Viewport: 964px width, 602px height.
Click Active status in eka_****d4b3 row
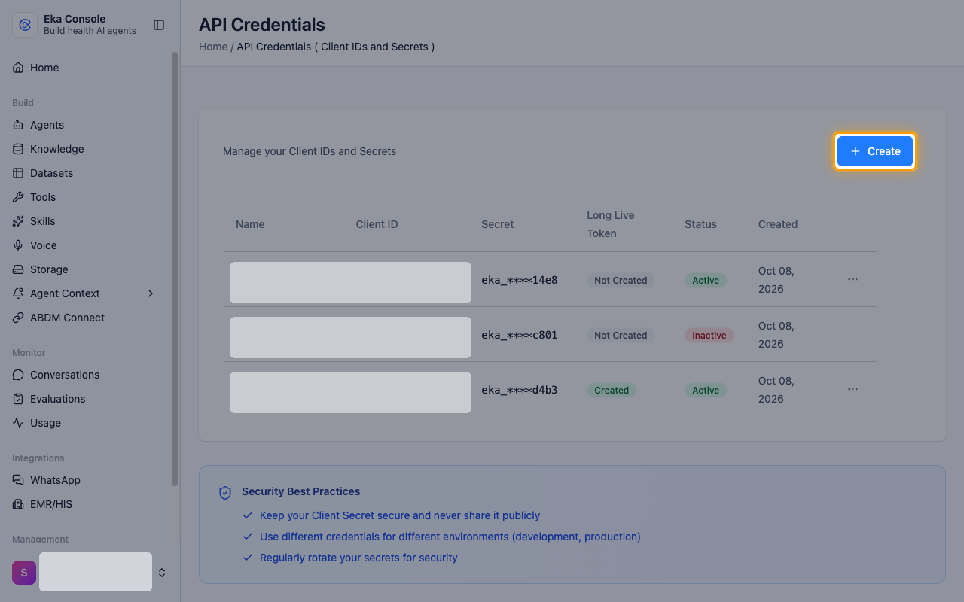(x=706, y=390)
